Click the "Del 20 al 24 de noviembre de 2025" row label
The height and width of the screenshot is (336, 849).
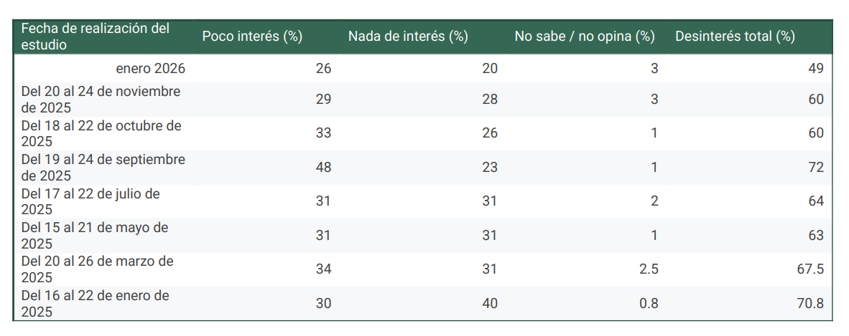(x=101, y=100)
